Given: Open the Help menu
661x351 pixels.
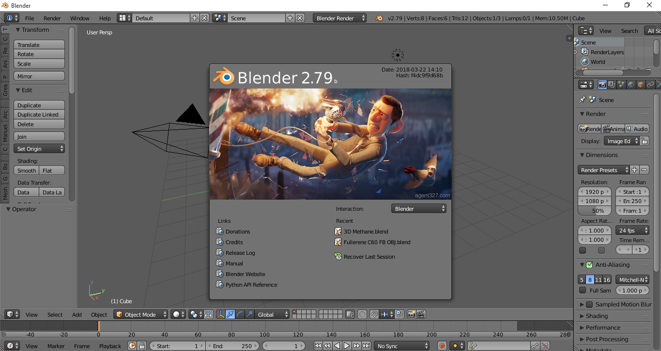Looking at the screenshot, I should pyautogui.click(x=105, y=18).
